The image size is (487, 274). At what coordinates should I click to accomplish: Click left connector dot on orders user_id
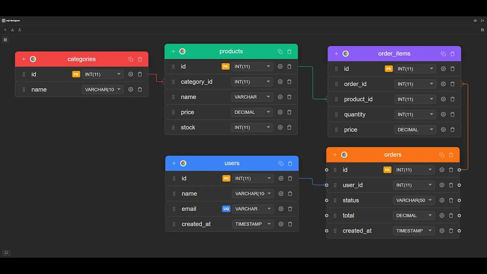(x=327, y=185)
